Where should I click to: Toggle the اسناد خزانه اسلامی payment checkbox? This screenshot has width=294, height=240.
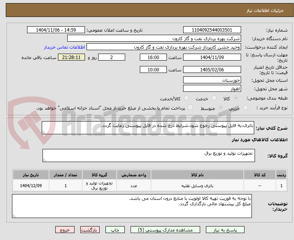(190, 107)
